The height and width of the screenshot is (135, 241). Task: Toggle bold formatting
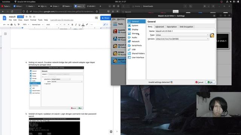pyautogui.click(x=72, y=24)
